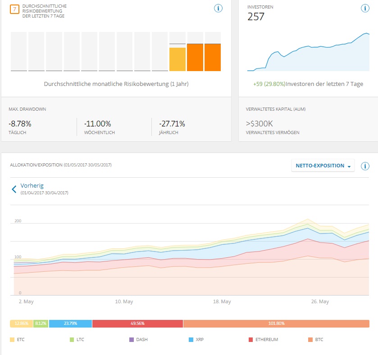Screen dimensions: 378x355
Task: Click the last orange monthly risk bar
Action: click(213, 57)
